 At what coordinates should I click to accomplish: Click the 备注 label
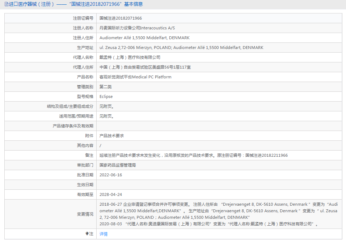click(x=89, y=155)
